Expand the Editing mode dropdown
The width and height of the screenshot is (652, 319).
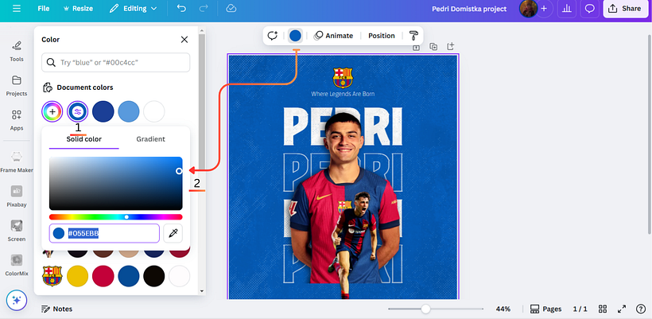point(133,9)
